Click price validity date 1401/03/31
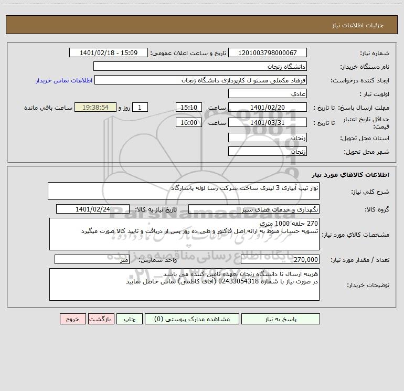 (268, 122)
